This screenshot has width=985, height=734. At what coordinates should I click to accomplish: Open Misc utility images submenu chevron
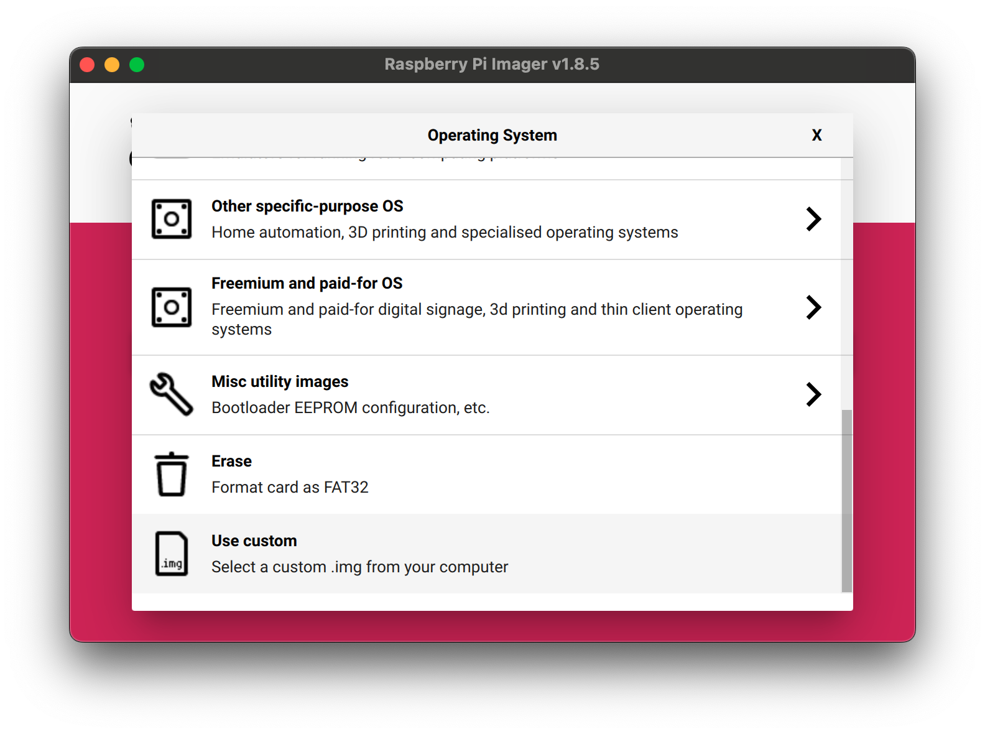813,394
